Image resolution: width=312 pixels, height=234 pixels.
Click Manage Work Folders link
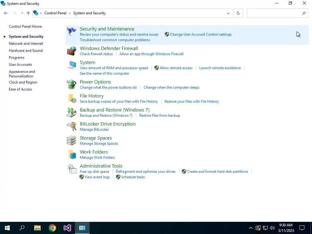(x=97, y=158)
